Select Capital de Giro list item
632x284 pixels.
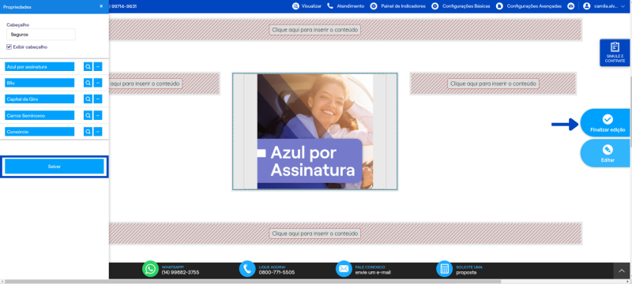click(x=39, y=99)
